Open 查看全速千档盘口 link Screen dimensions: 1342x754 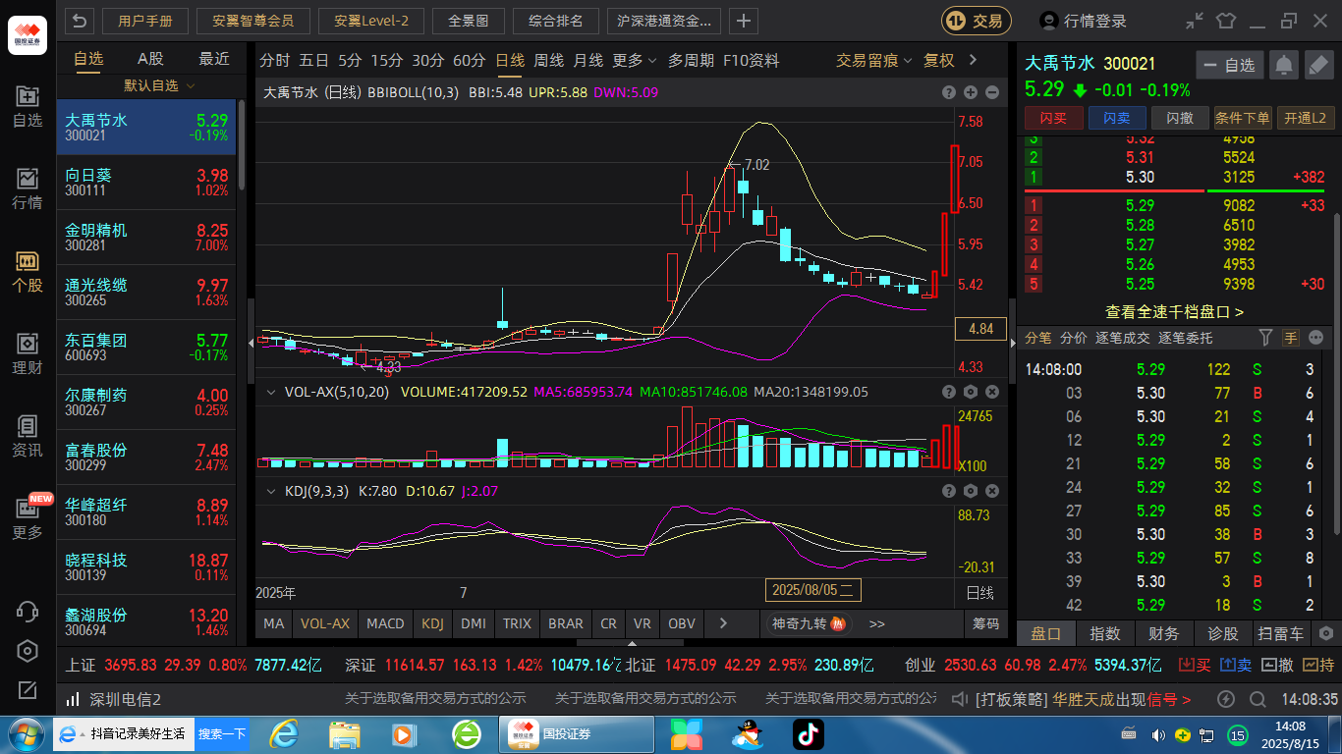tap(1175, 311)
